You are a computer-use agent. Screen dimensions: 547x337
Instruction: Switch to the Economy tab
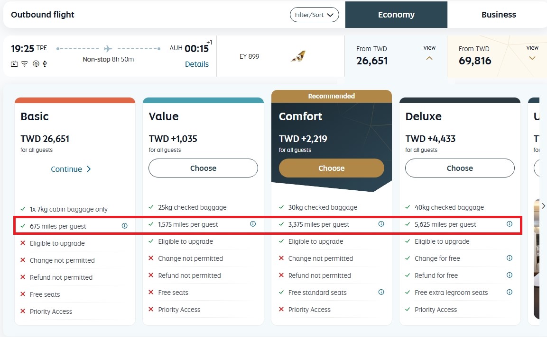point(396,15)
